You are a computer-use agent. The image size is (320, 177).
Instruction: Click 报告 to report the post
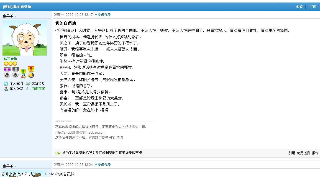[x=315, y=153]
